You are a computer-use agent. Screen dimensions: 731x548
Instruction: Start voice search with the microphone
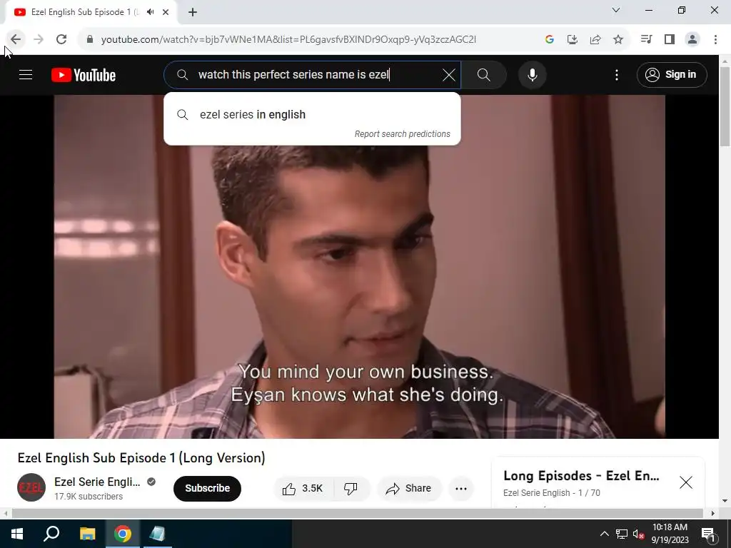click(532, 74)
